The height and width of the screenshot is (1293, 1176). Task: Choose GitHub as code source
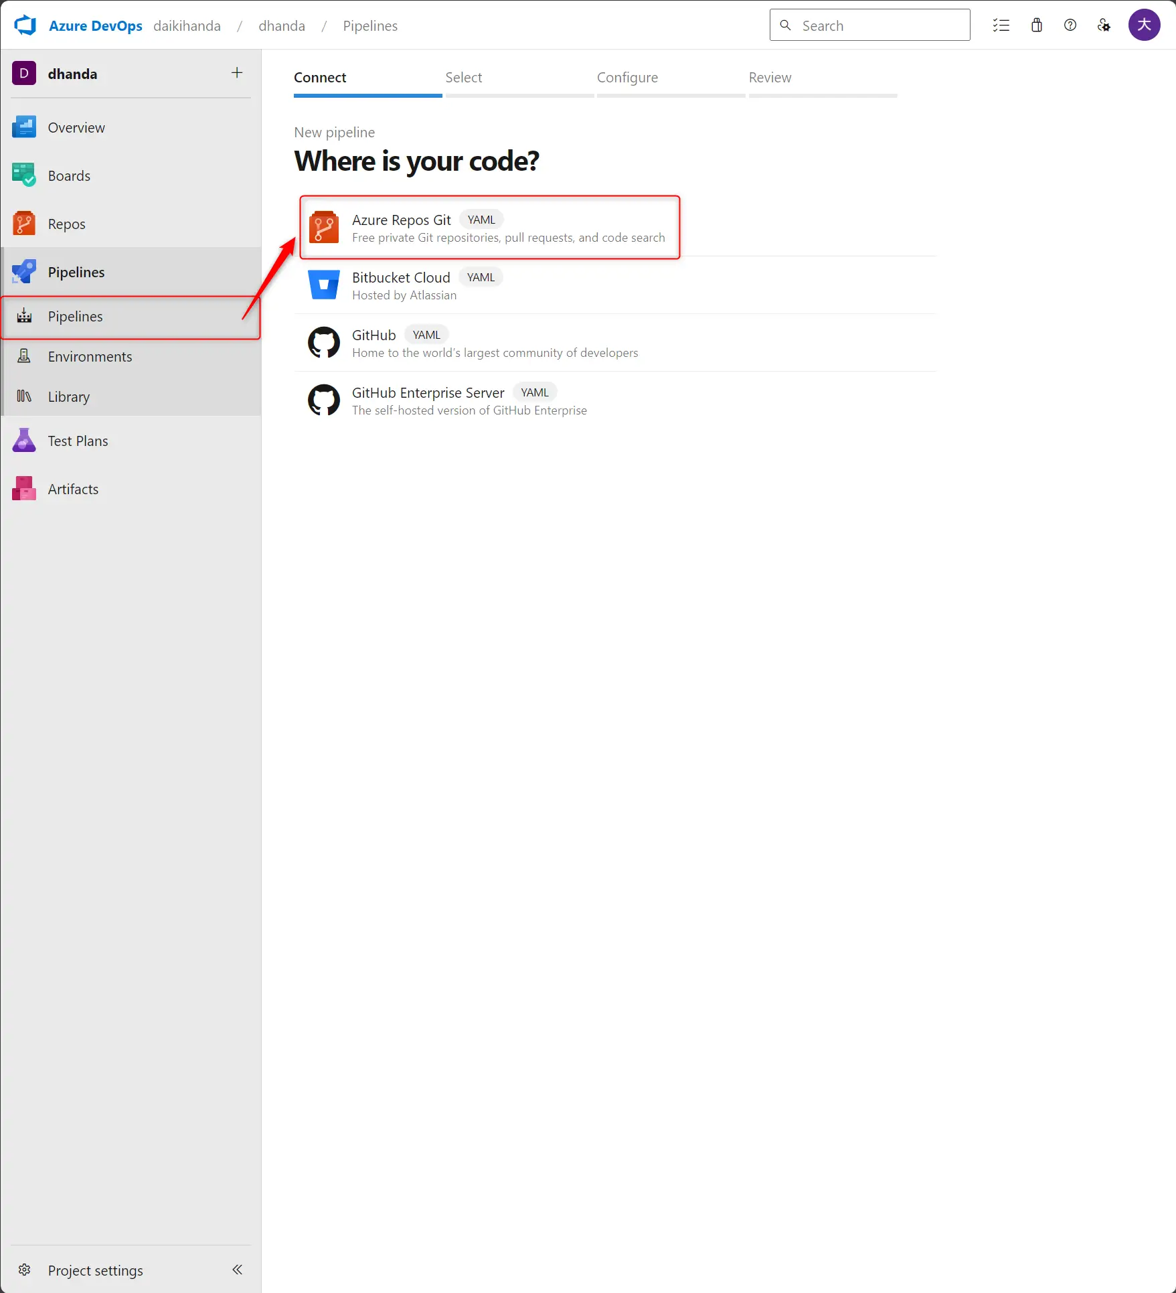click(x=614, y=343)
